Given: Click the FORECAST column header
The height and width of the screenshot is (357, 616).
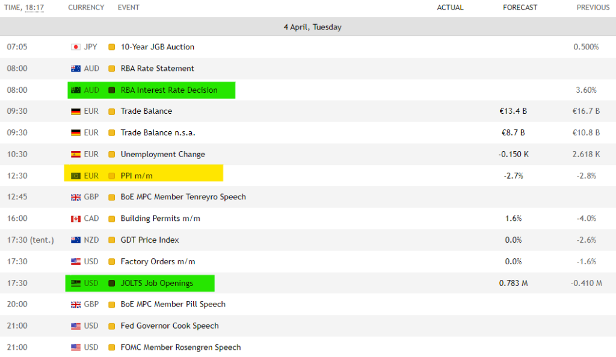Looking at the screenshot, I should (520, 7).
